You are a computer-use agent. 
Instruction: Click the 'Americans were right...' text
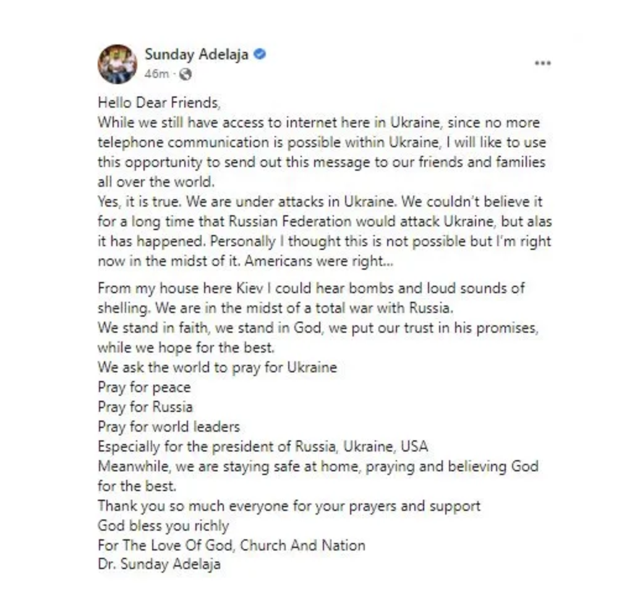pos(319,261)
